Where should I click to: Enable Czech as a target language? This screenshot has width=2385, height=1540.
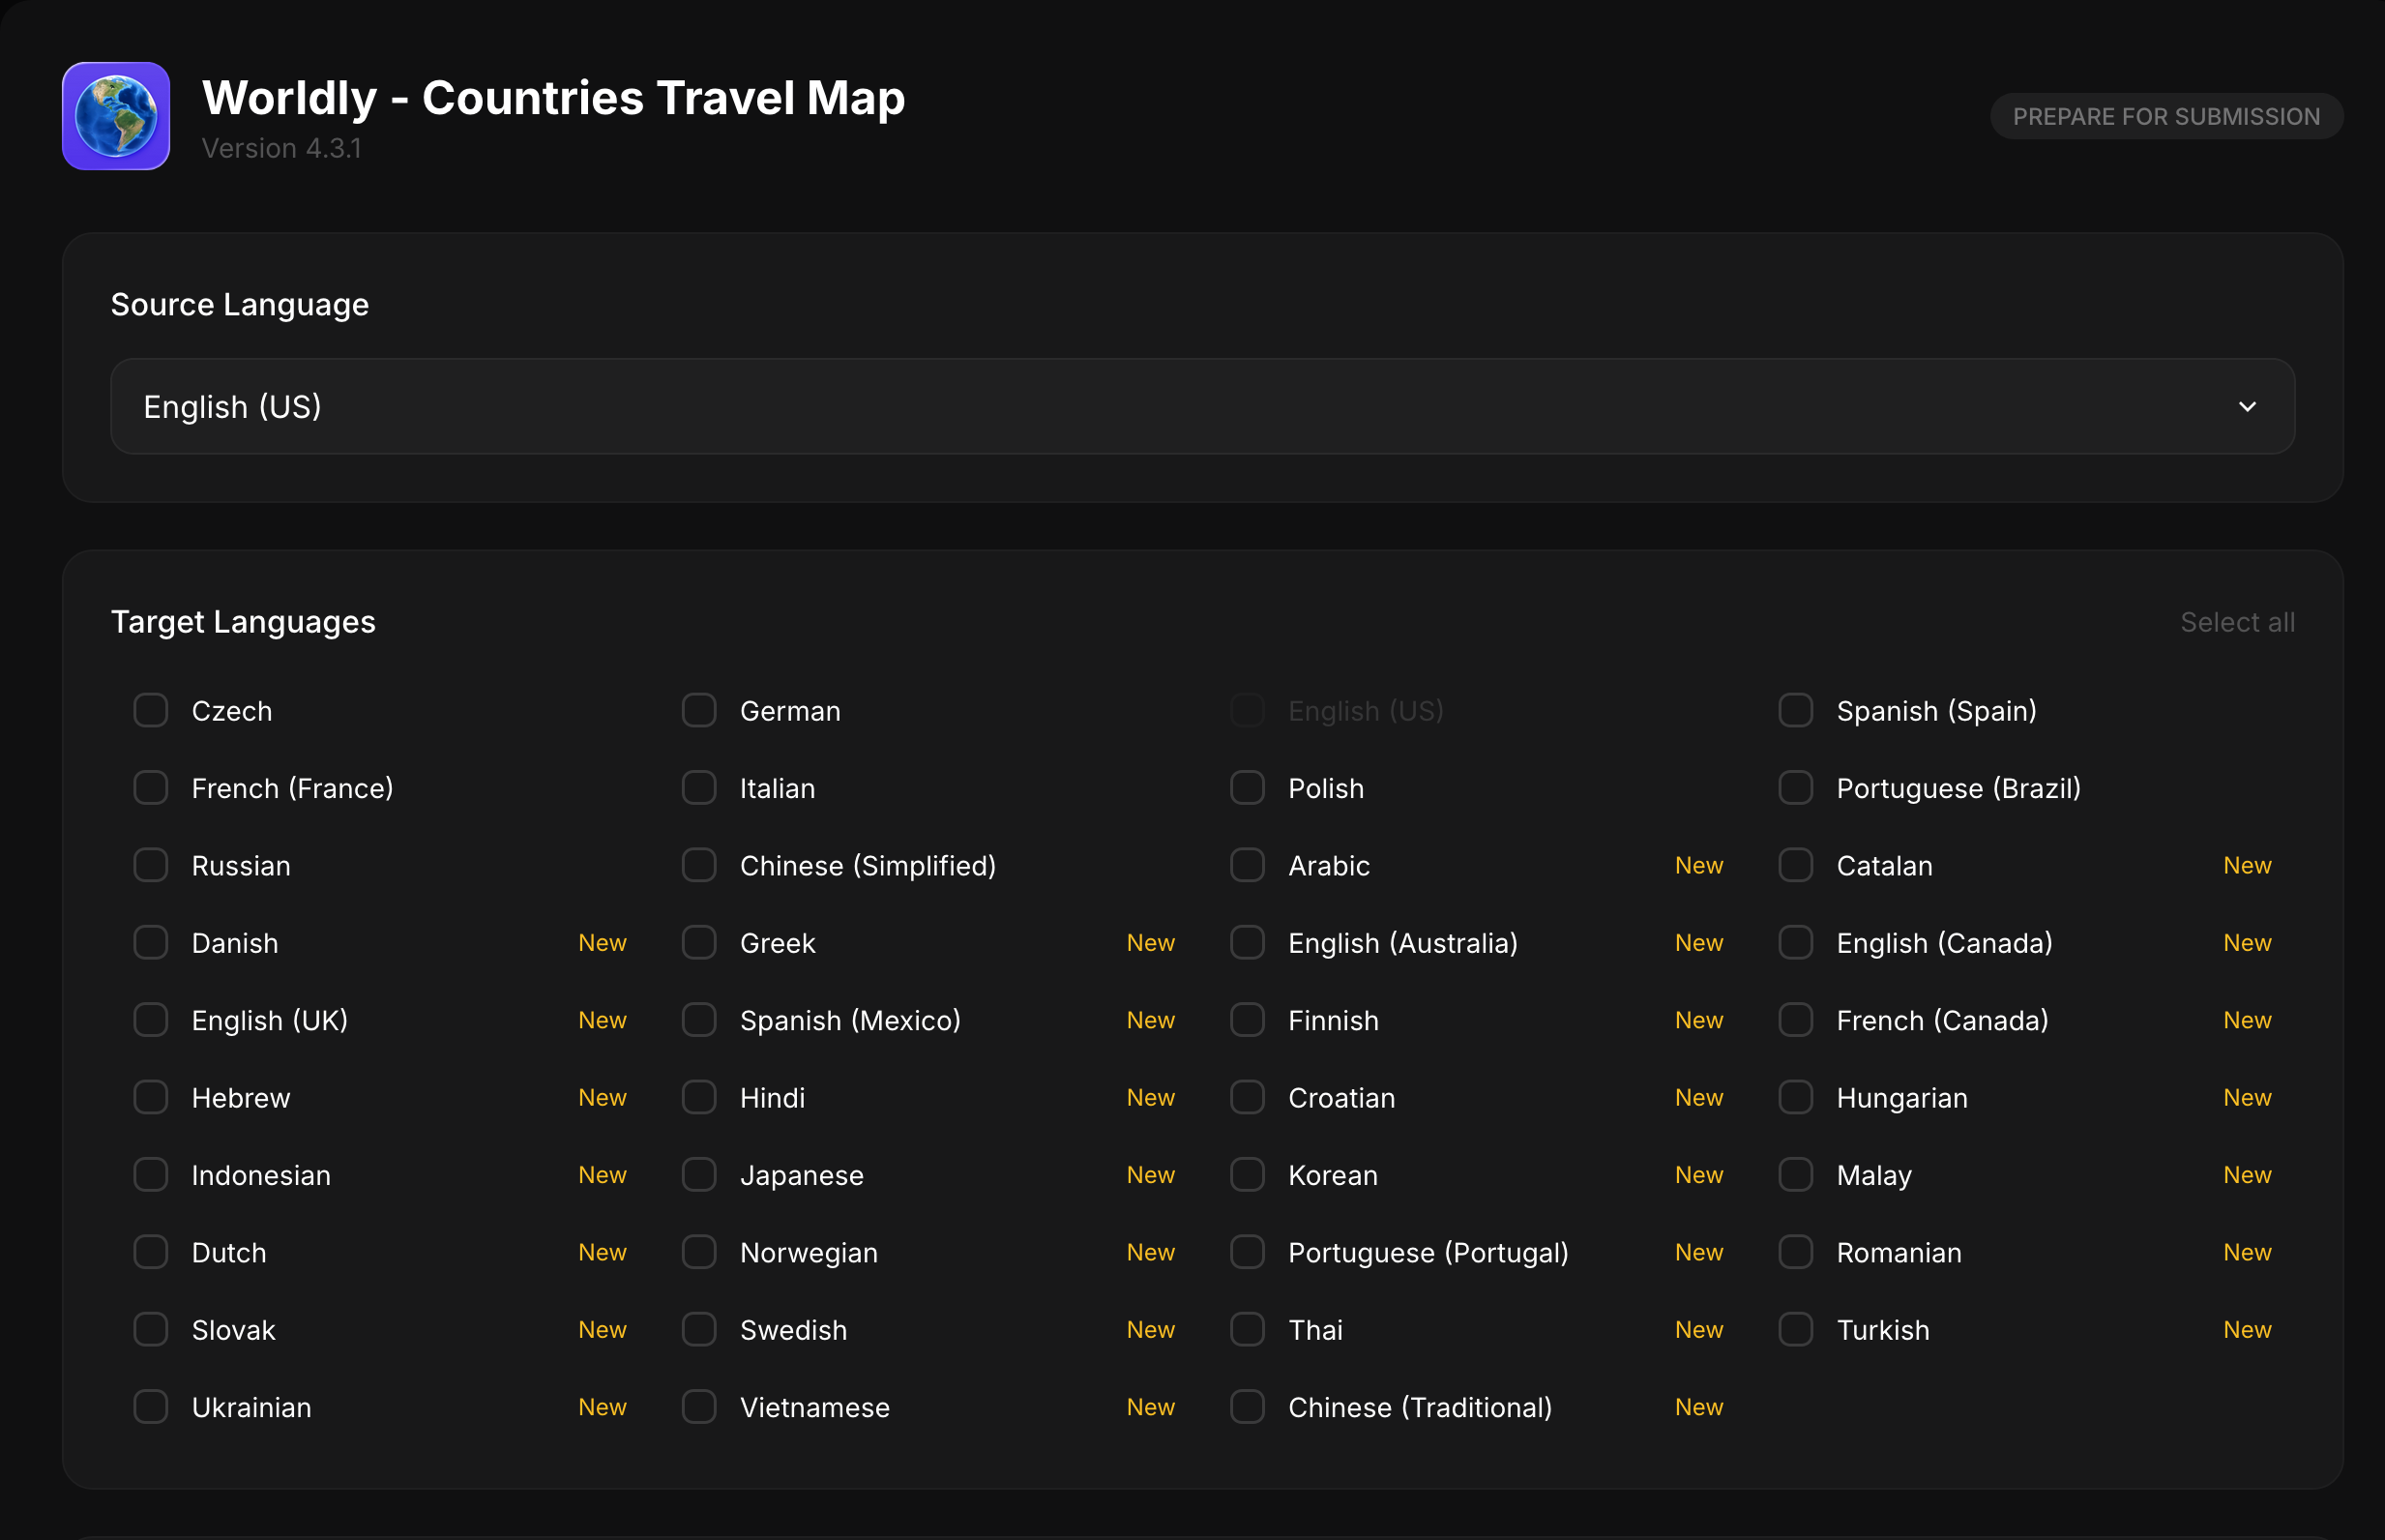[x=150, y=710]
